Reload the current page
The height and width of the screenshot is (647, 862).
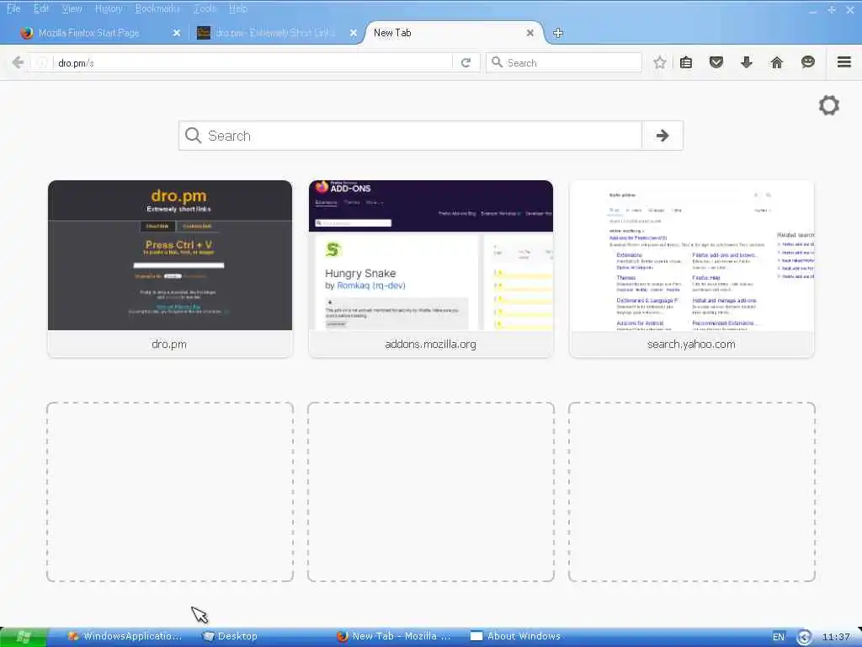(x=466, y=62)
